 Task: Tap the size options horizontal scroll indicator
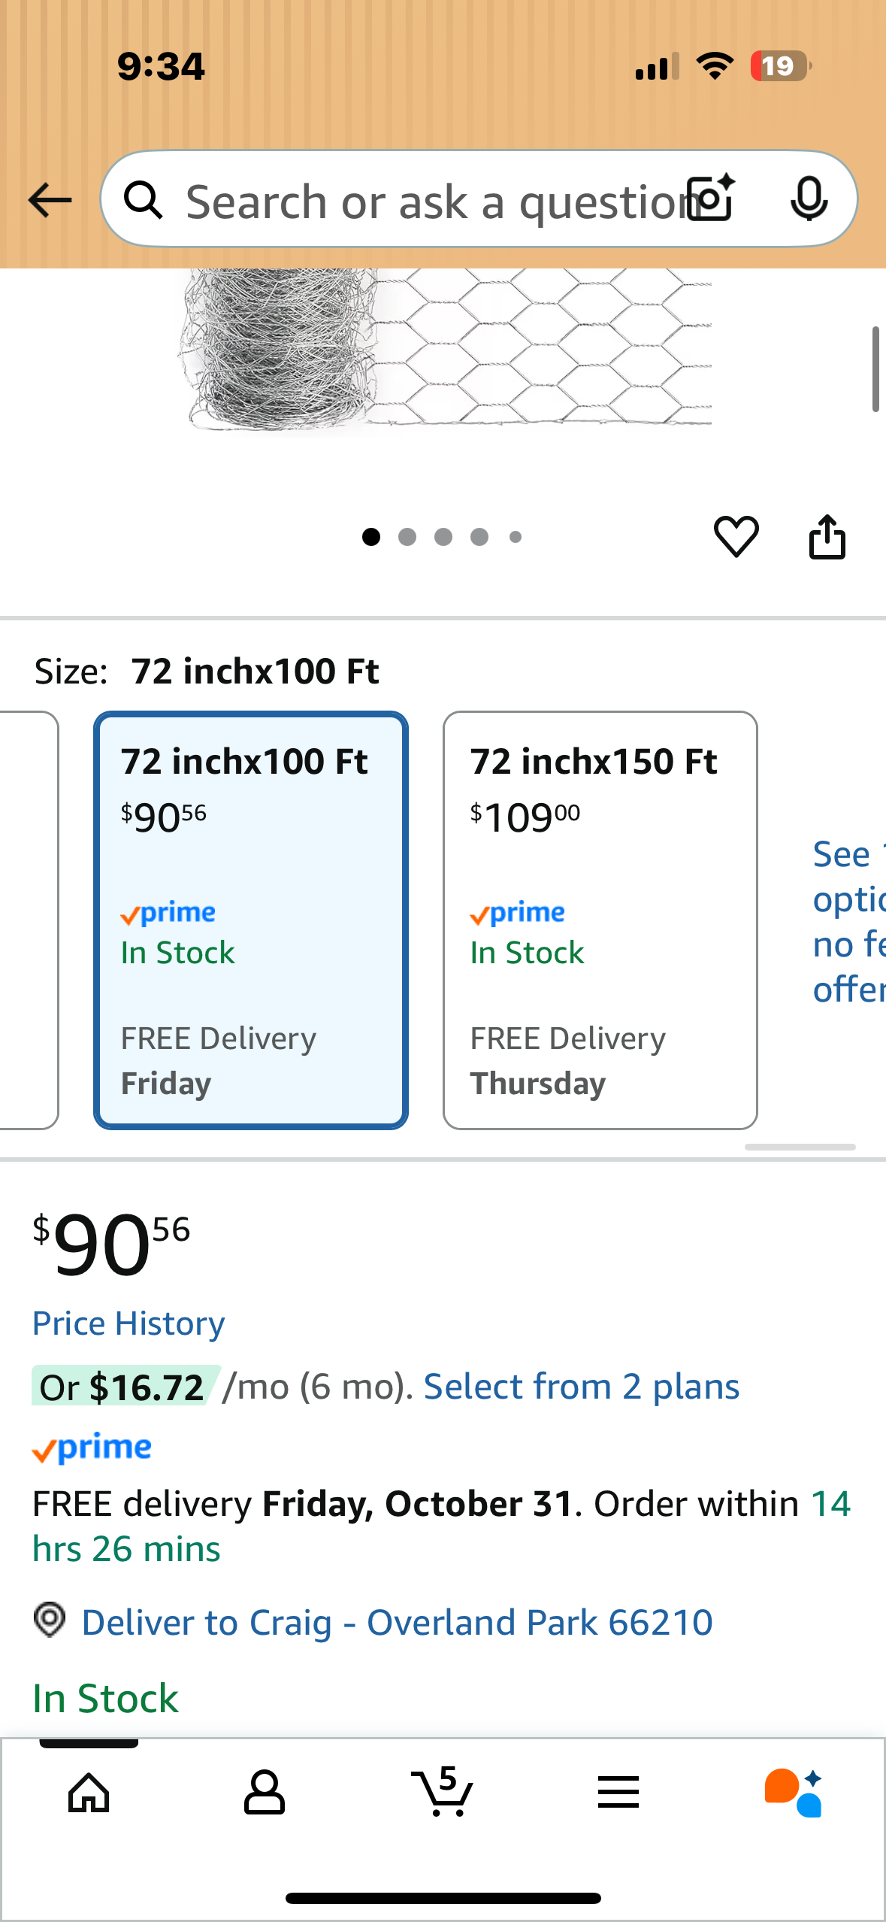click(x=800, y=1147)
